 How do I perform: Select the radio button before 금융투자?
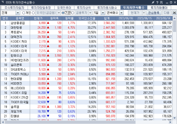pos(73,13)
